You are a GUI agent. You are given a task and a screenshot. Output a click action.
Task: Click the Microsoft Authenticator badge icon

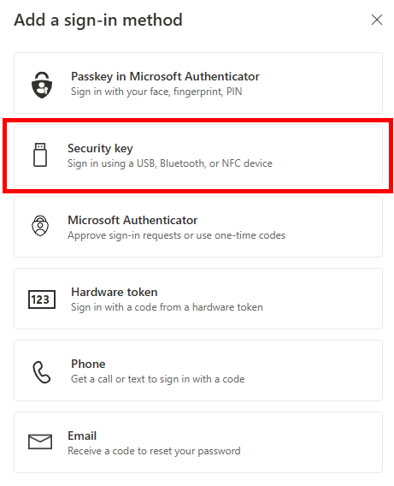tap(40, 226)
